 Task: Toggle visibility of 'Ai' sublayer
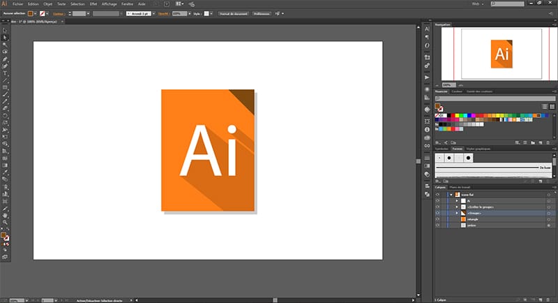point(438,201)
